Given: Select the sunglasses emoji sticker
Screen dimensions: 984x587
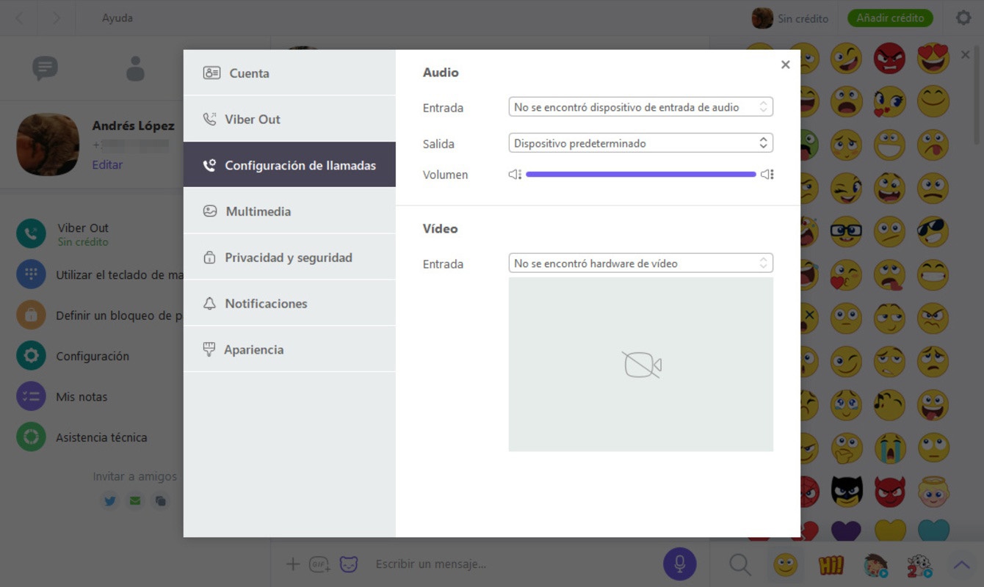Looking at the screenshot, I should [x=933, y=232].
